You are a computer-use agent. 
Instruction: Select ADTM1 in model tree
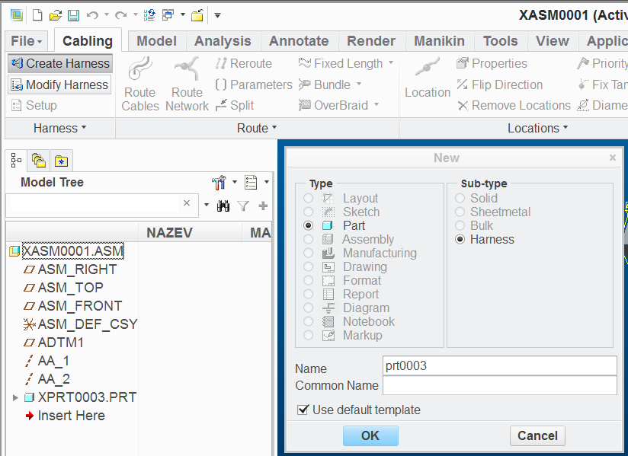53,343
